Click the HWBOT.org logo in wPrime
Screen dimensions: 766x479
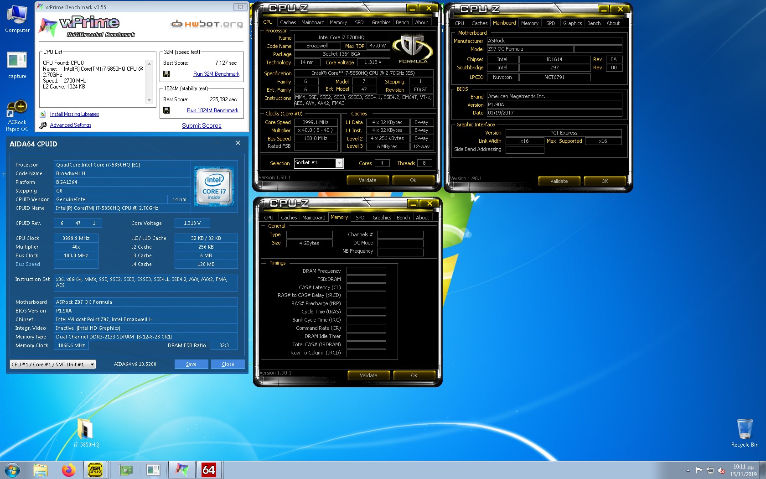pyautogui.click(x=207, y=24)
